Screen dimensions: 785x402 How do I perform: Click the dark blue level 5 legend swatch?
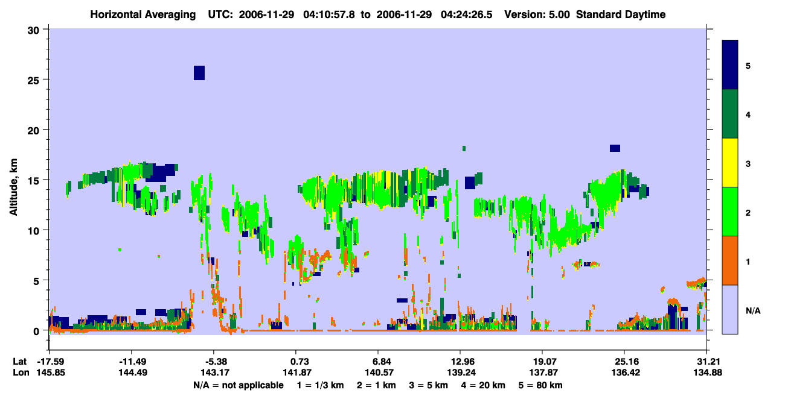tap(730, 64)
